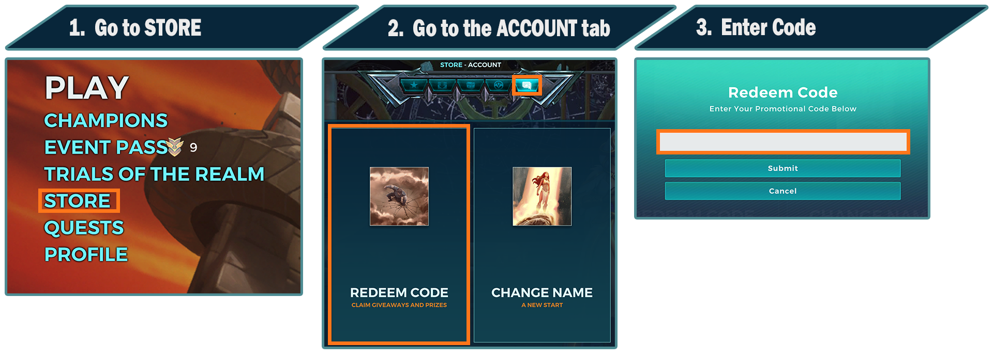The height and width of the screenshot is (358, 993).
Task: Click the promotional code input field
Action: (x=783, y=142)
